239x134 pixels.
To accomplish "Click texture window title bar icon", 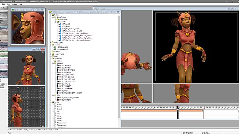I will tap(13, 10).
